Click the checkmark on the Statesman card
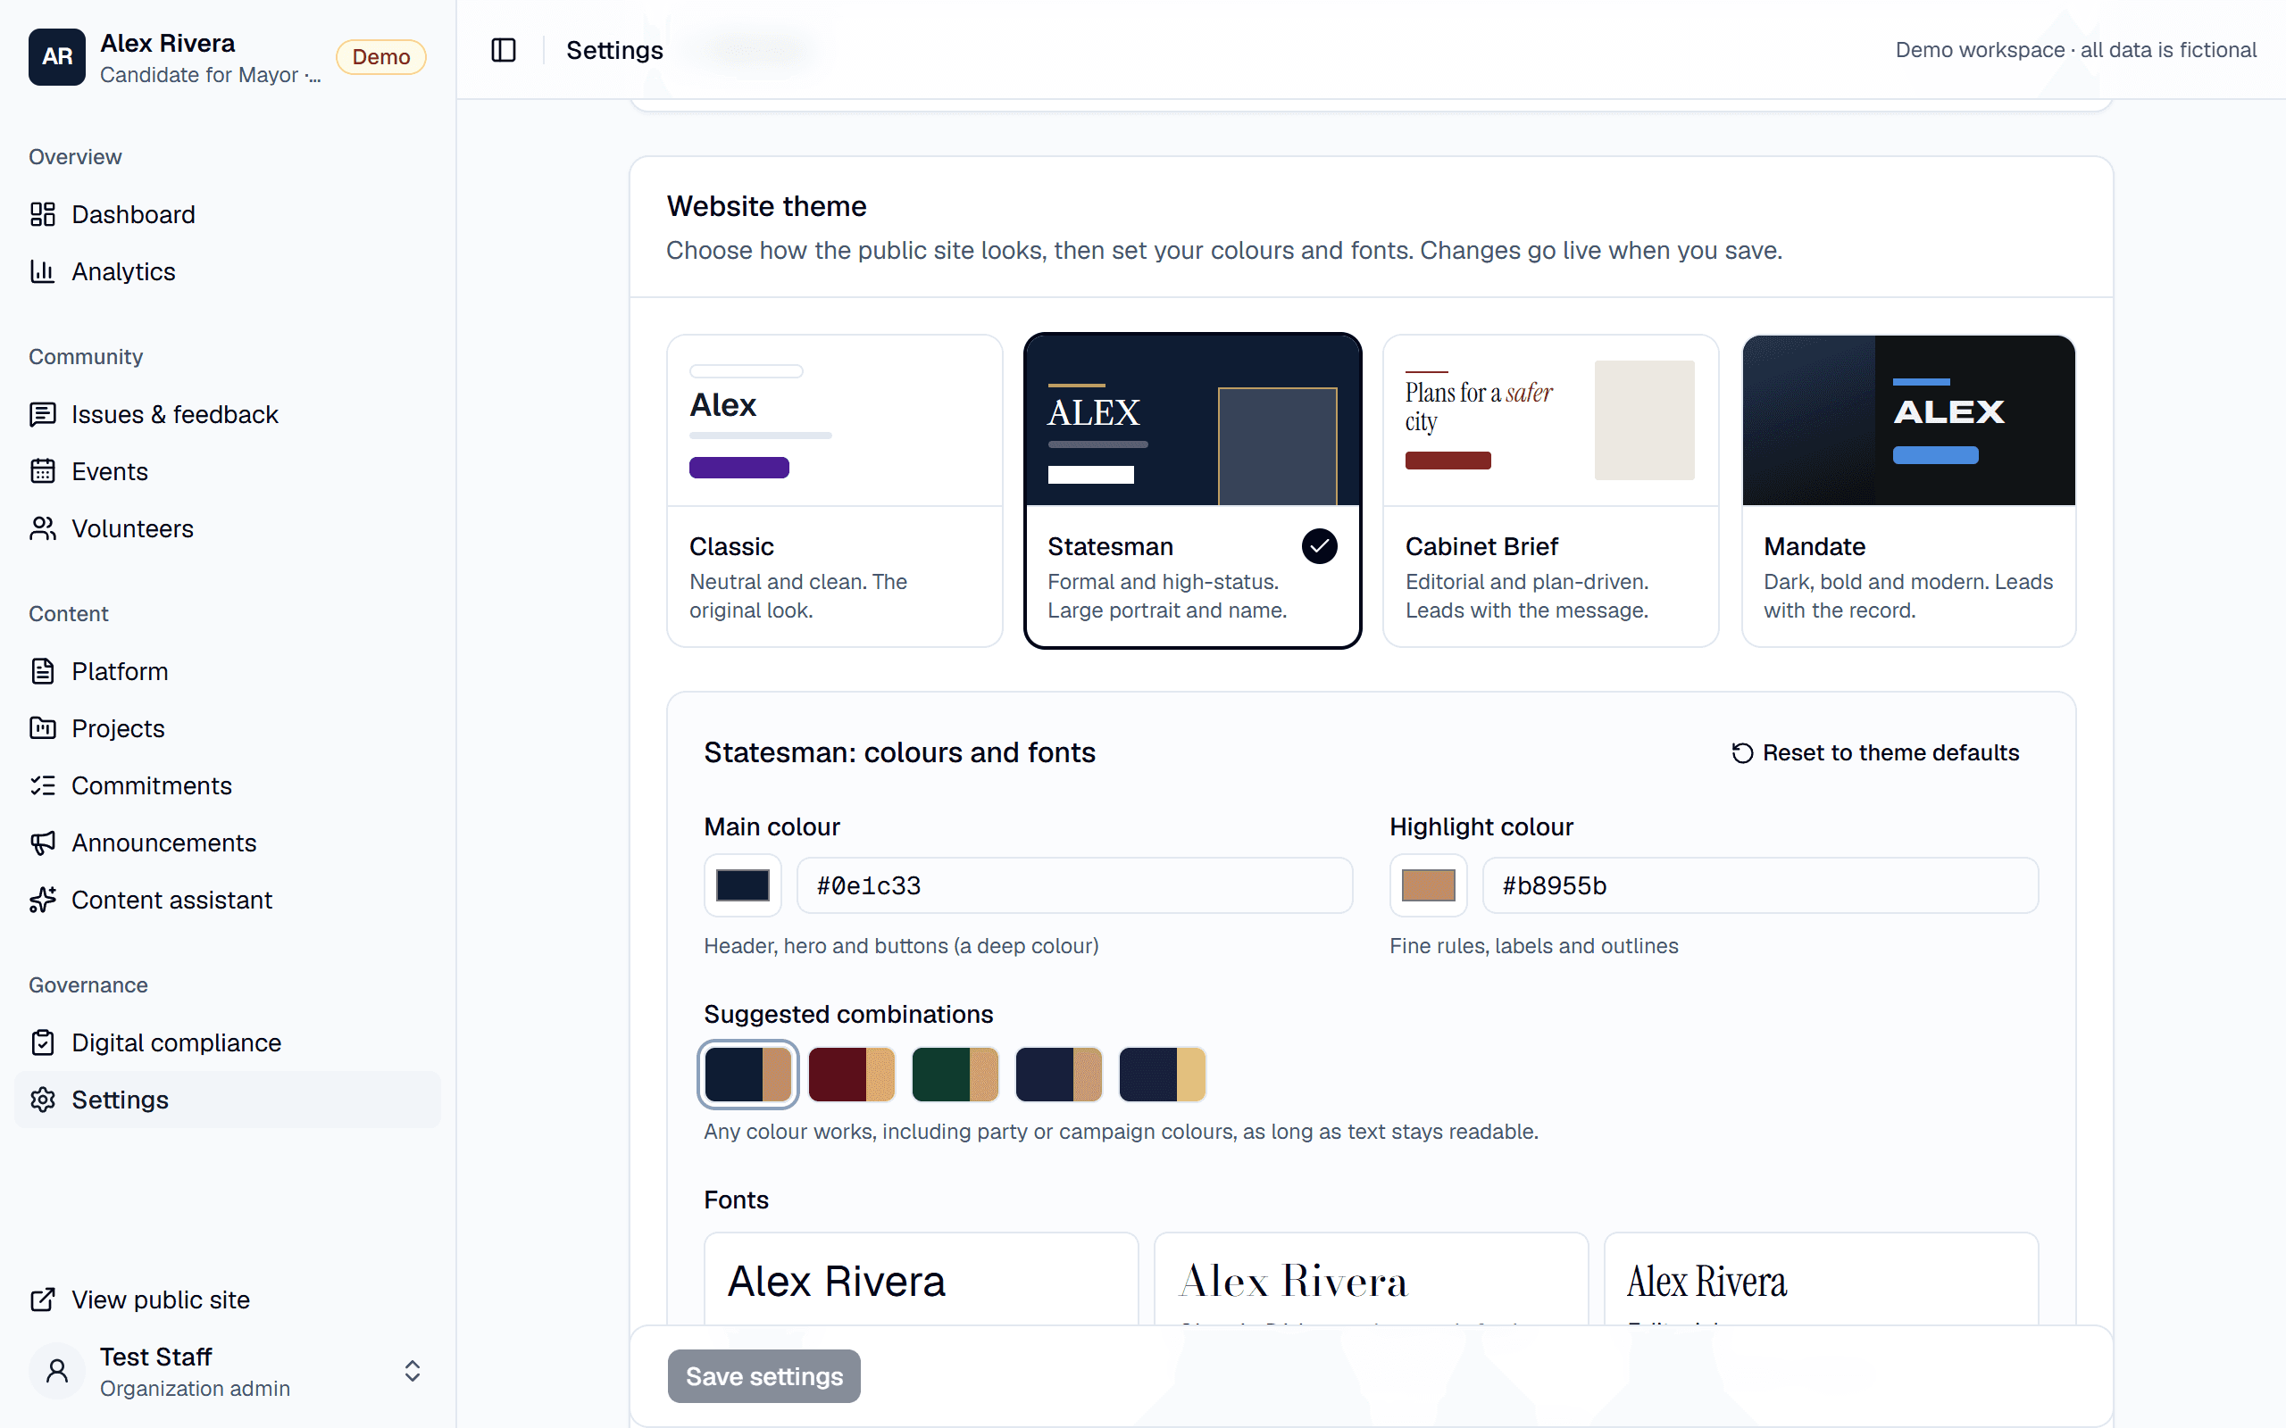This screenshot has width=2286, height=1428. coord(1319,546)
